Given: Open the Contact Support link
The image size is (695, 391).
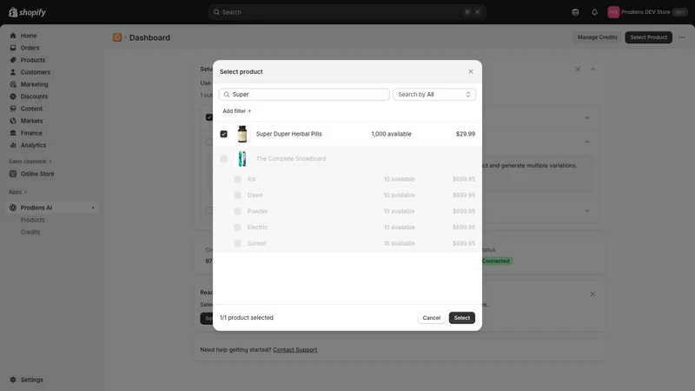Looking at the screenshot, I should pyautogui.click(x=295, y=350).
